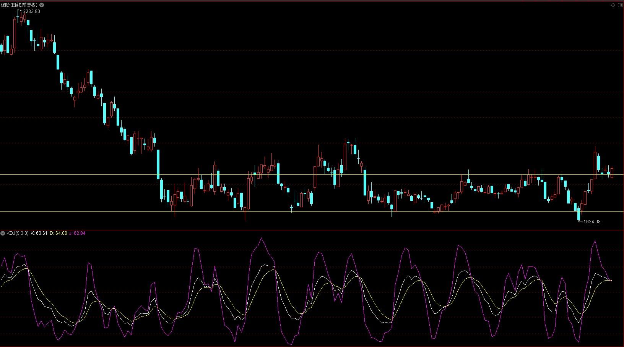Click the KDJ(9,3,3) indicator label

click(x=18, y=233)
